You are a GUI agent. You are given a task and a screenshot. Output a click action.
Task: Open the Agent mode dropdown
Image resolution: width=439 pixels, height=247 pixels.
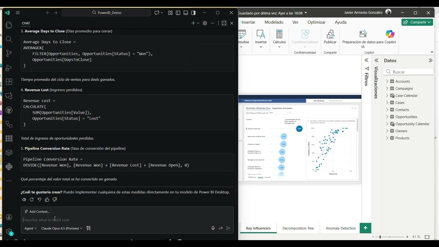pyautogui.click(x=31, y=228)
